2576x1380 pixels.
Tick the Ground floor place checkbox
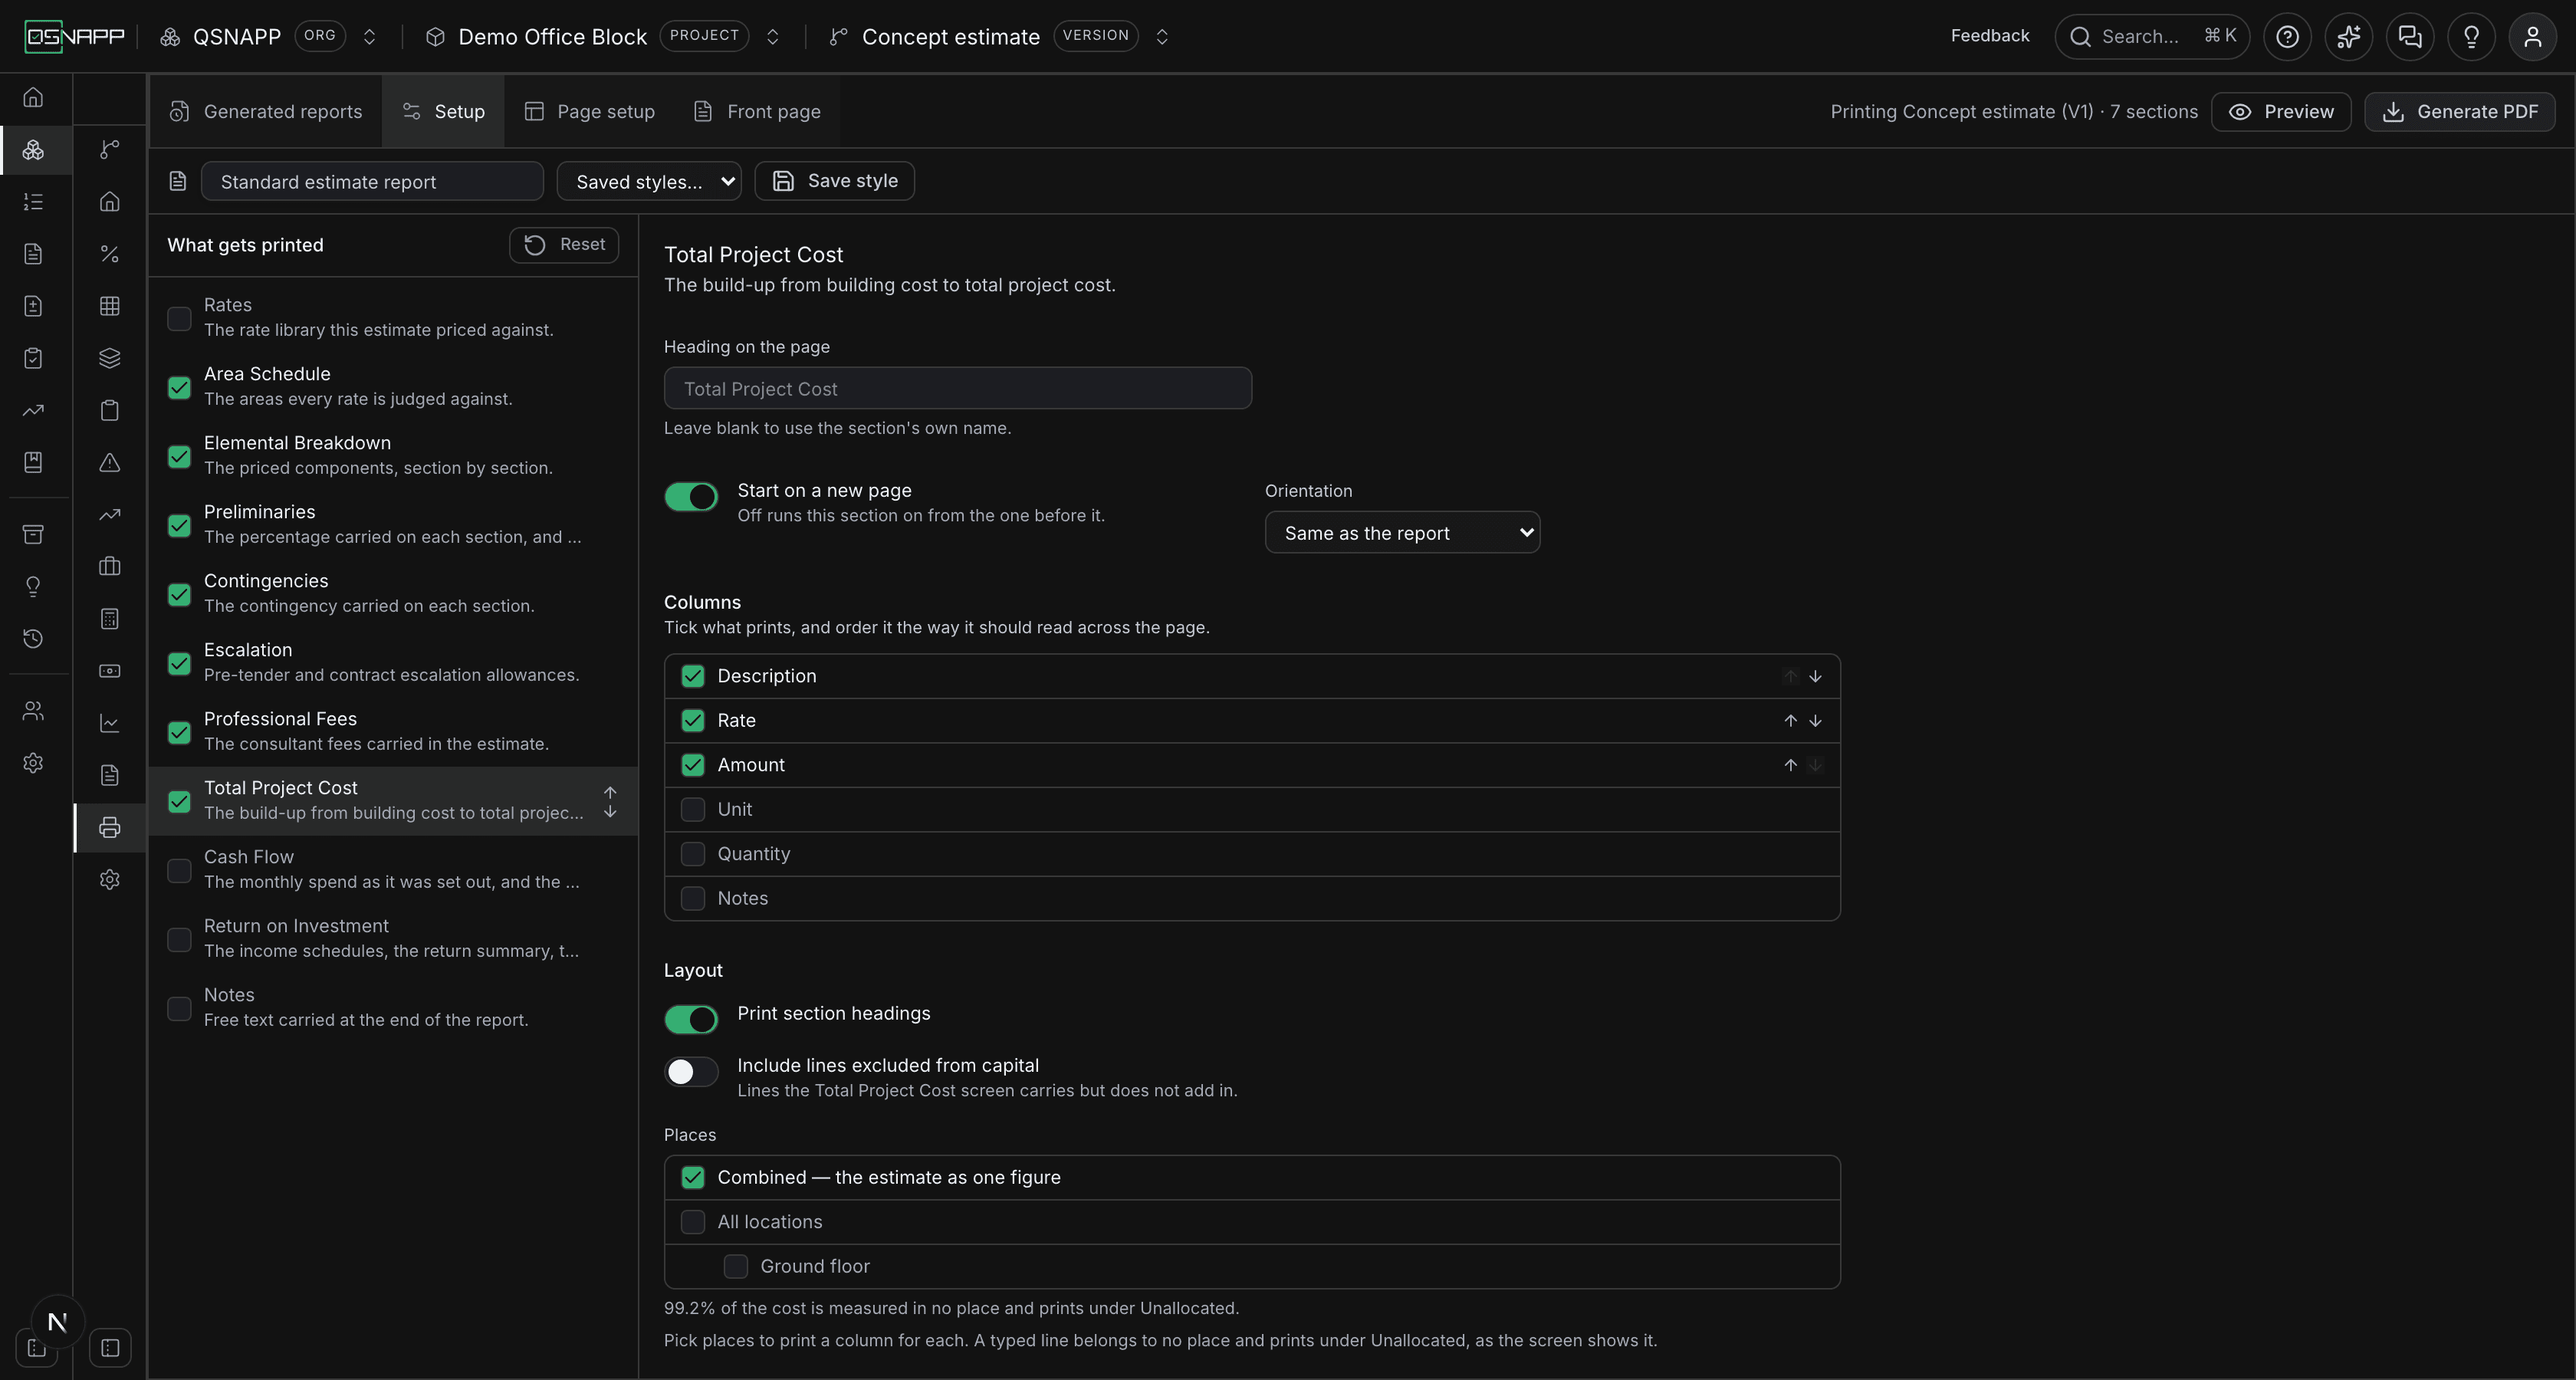(735, 1266)
